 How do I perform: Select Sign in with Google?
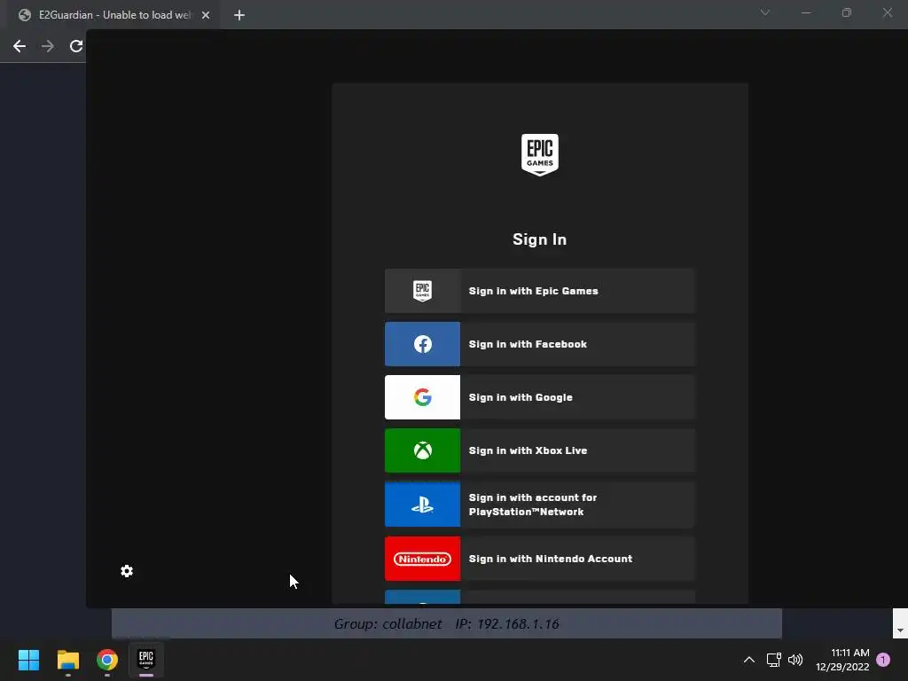(x=540, y=397)
